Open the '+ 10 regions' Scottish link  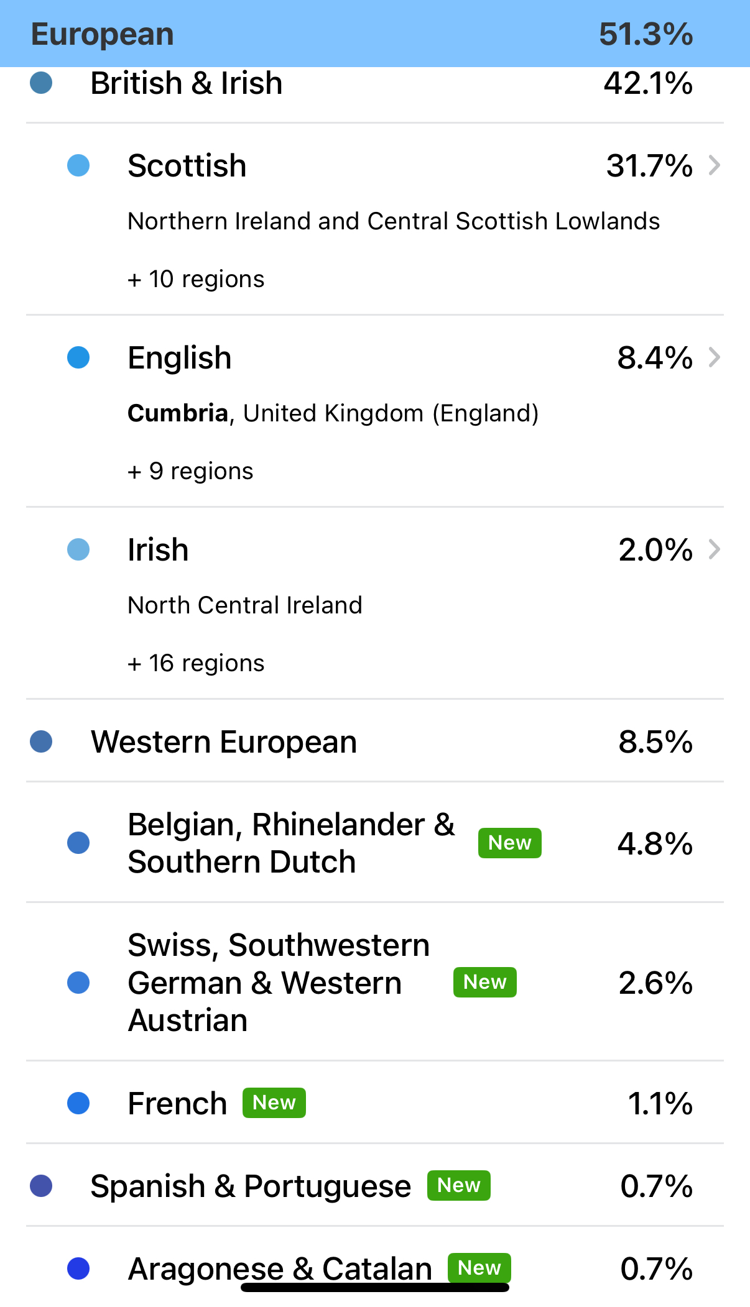click(x=196, y=280)
